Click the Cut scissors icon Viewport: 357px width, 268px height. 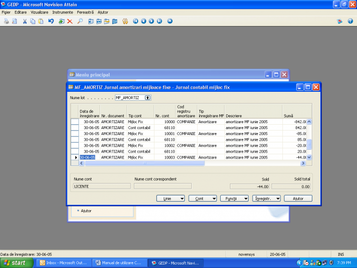pos(25,21)
